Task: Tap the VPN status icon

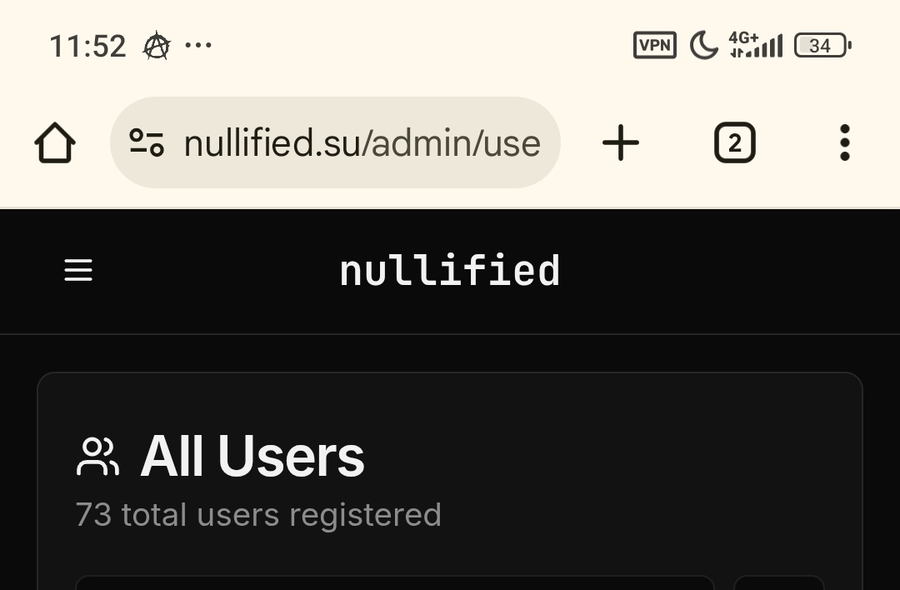Action: click(655, 45)
